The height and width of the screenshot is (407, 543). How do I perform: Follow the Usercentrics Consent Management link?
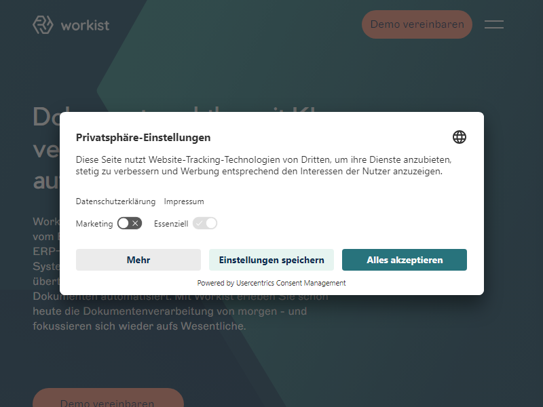pos(291,283)
